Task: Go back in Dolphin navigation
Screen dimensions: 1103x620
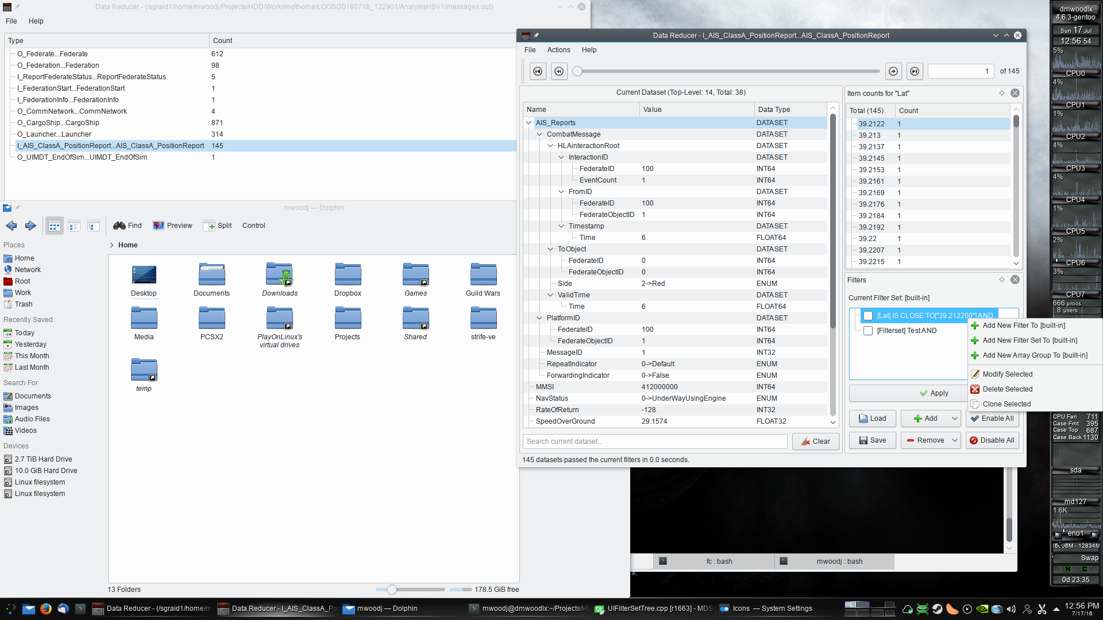Action: [x=11, y=226]
